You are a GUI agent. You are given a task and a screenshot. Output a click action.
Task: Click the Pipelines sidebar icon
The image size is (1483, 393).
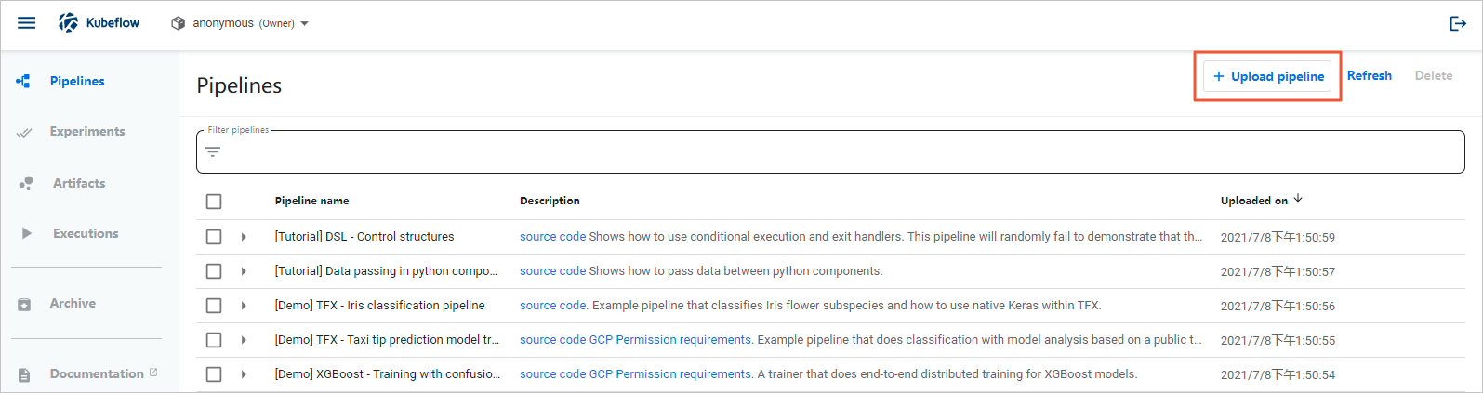(24, 82)
